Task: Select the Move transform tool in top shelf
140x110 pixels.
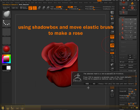Action: [39, 8]
